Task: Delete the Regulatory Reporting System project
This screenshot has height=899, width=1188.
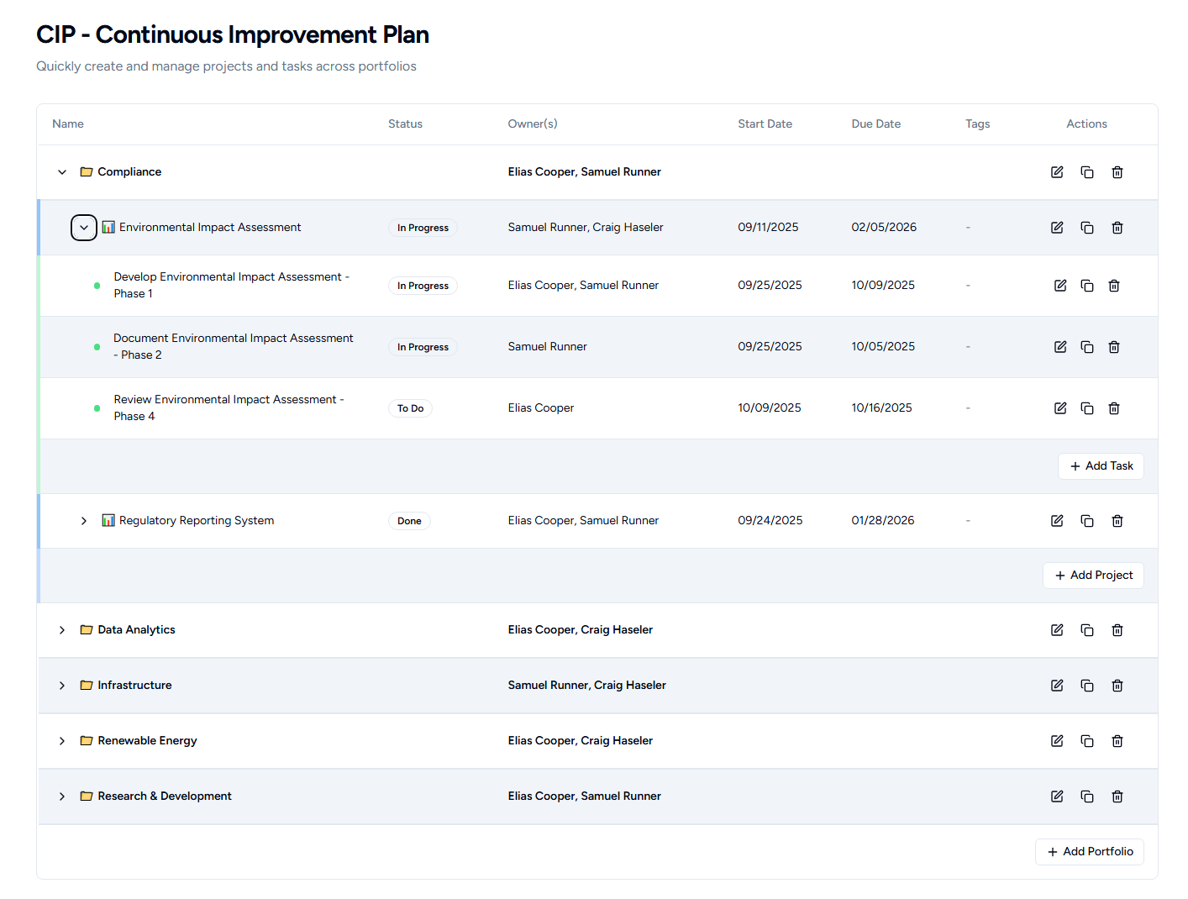Action: [1117, 521]
